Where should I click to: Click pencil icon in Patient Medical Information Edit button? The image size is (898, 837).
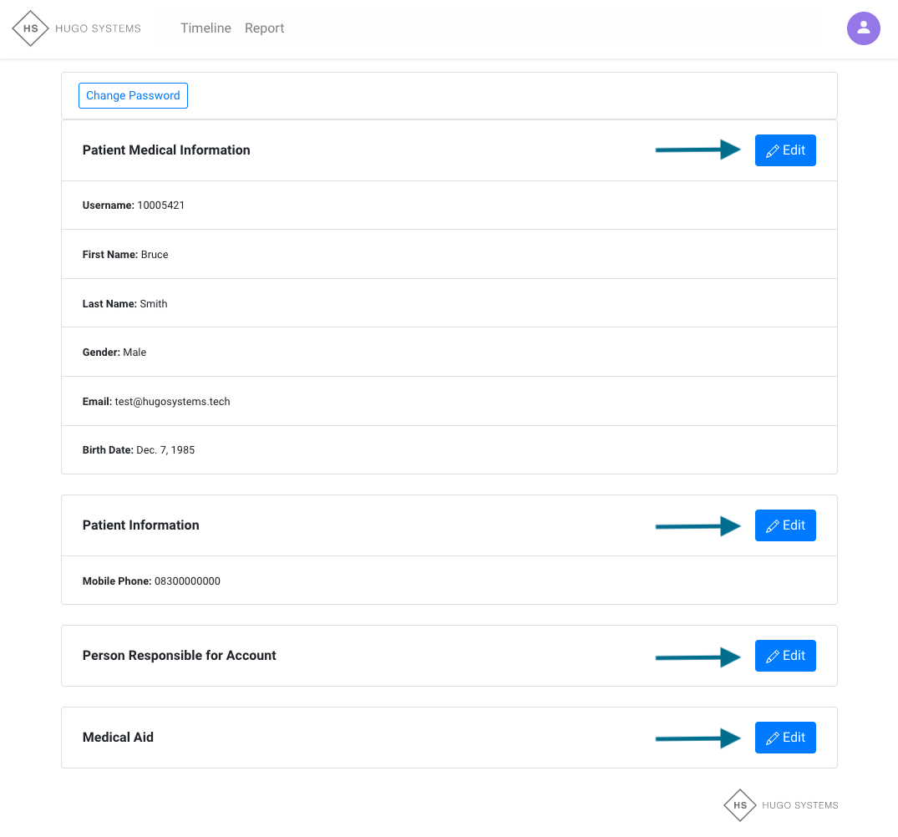click(773, 151)
